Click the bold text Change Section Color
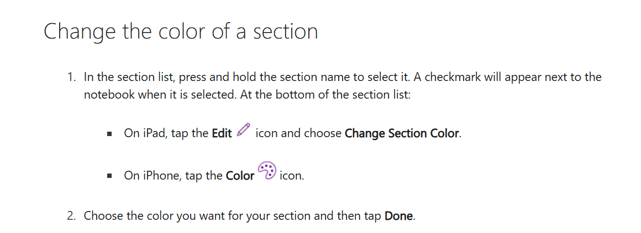Image resolution: width=641 pixels, height=233 pixels. (402, 133)
